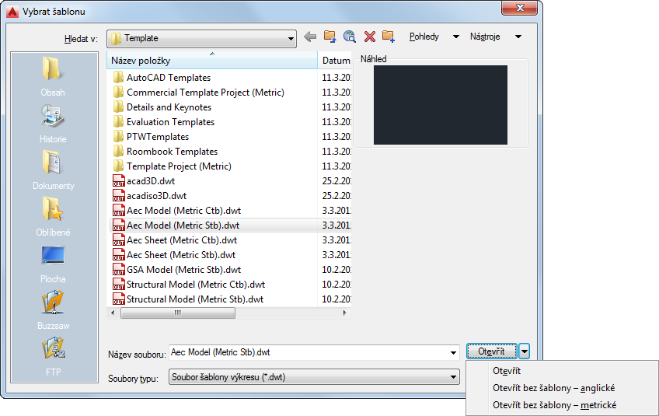Click the search the web icon

point(350,37)
